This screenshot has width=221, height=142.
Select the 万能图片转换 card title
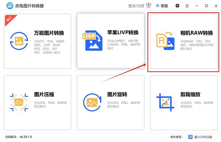49,33
